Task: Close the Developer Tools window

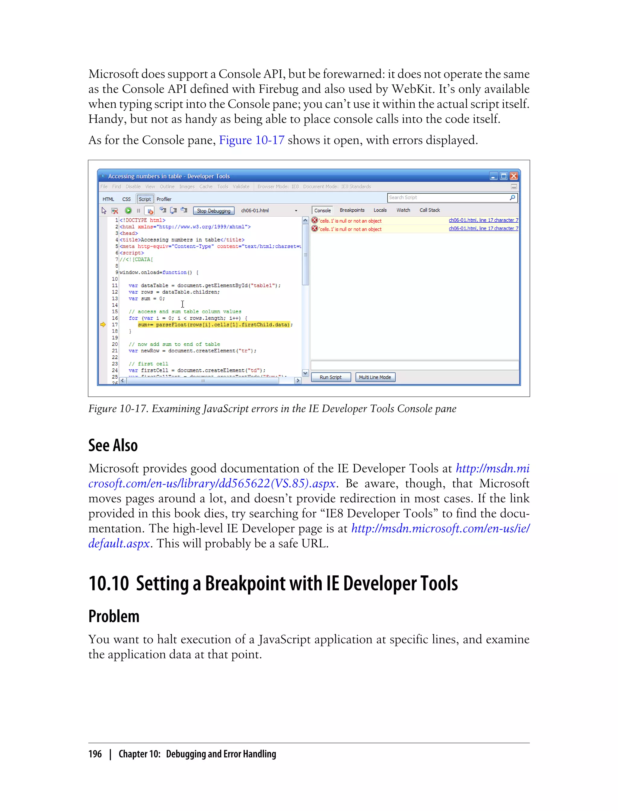Action: (514, 176)
